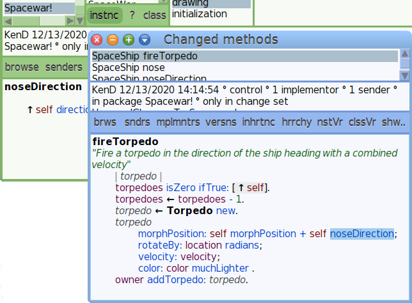
Task: Click the clssVr button
Action: [362, 121]
